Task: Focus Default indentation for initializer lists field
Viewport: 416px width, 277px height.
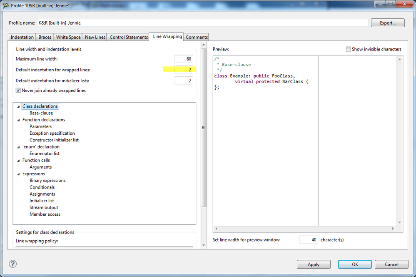Action: (x=184, y=81)
